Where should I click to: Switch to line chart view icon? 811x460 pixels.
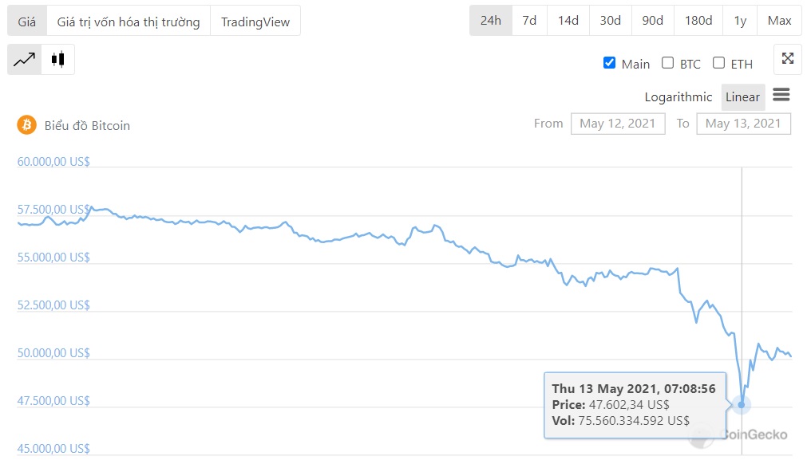point(24,59)
